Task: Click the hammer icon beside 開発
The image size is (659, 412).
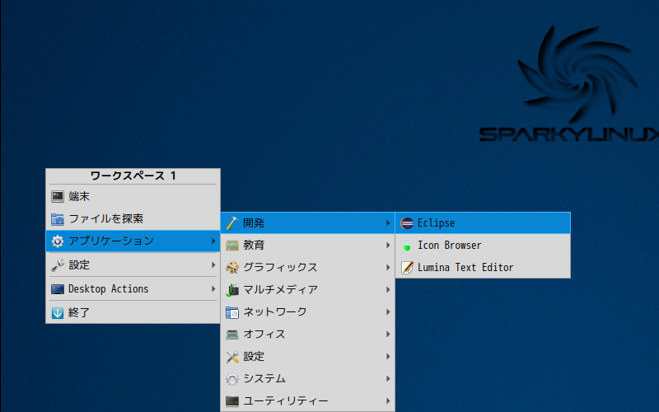Action: click(x=232, y=222)
